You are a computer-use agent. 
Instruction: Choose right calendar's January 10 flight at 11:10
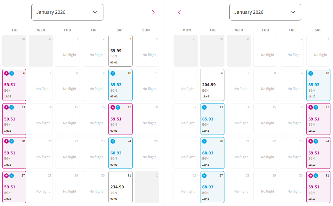click(318, 85)
